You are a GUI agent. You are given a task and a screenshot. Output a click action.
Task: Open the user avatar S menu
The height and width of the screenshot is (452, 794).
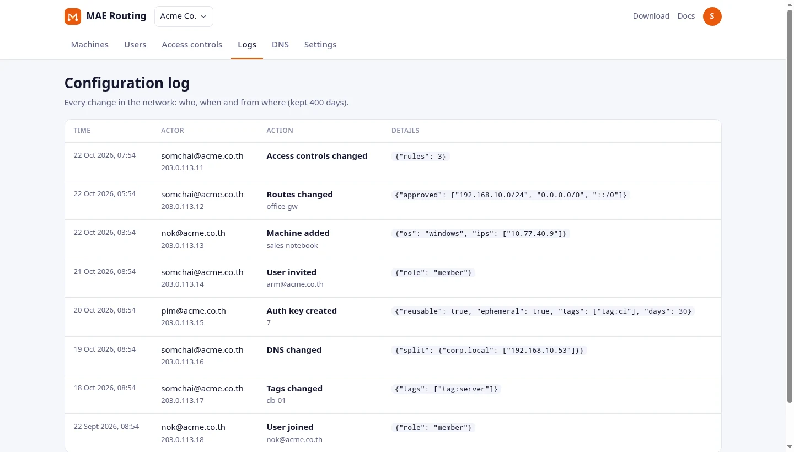coord(712,17)
